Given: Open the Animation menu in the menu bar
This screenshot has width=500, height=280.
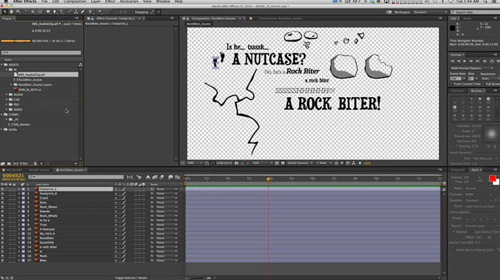Looking at the screenshot, I should [129, 1].
